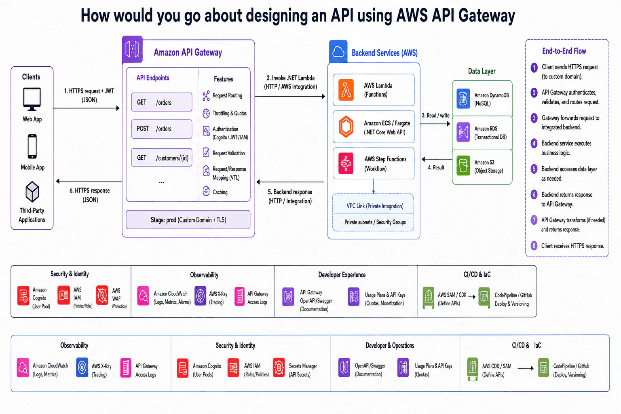Click the Secrets Manager icon
The height and width of the screenshot is (414, 621).
tap(279, 368)
